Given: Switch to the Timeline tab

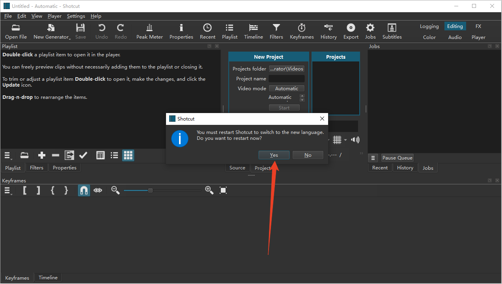Looking at the screenshot, I should pos(48,278).
